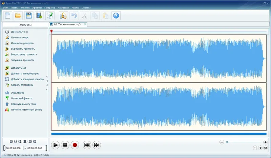Click the 44100 Гц status bar text
This screenshot has height=158, width=271.
coord(8,155)
